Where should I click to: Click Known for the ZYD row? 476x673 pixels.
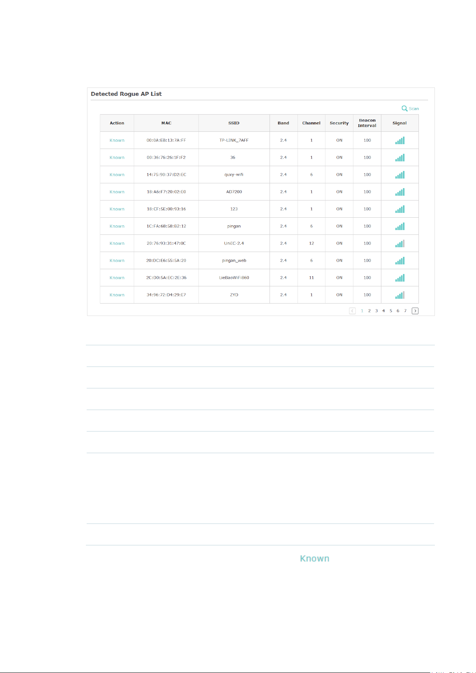pyautogui.click(x=117, y=295)
